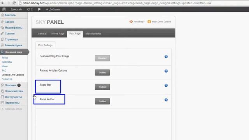Click the Featured Blog Post Image label
The image size is (249, 140).
tap(54, 56)
